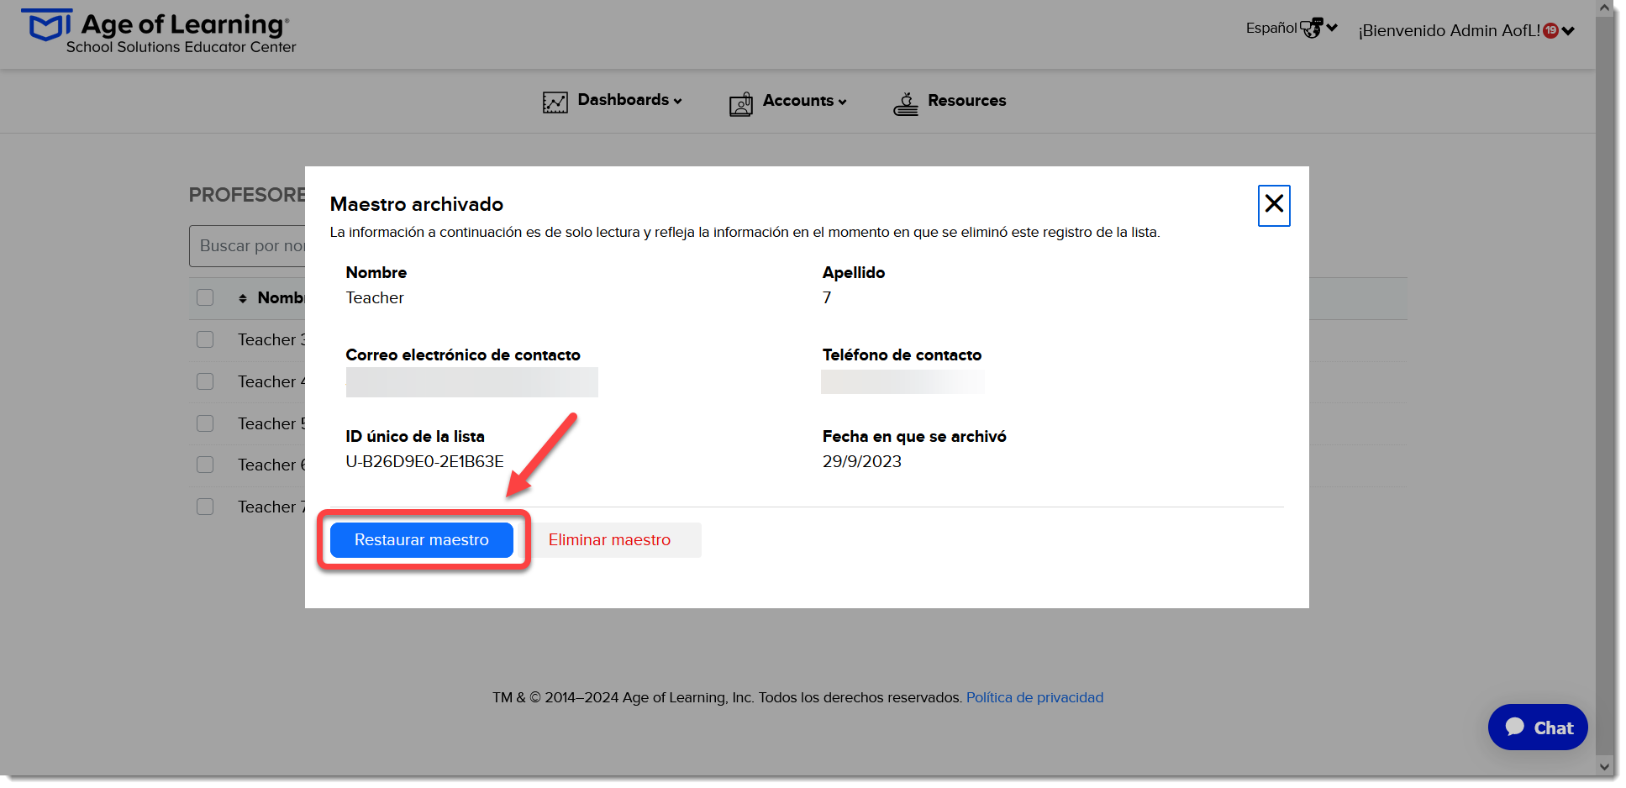Screen dimensions: 1626x788
Task: Check the Teacher 4 row checkbox
Action: (x=205, y=381)
